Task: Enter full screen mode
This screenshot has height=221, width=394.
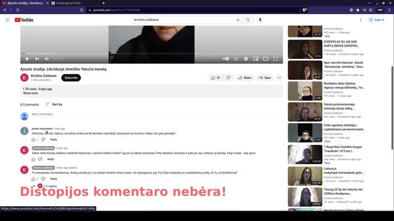Action: point(275,59)
